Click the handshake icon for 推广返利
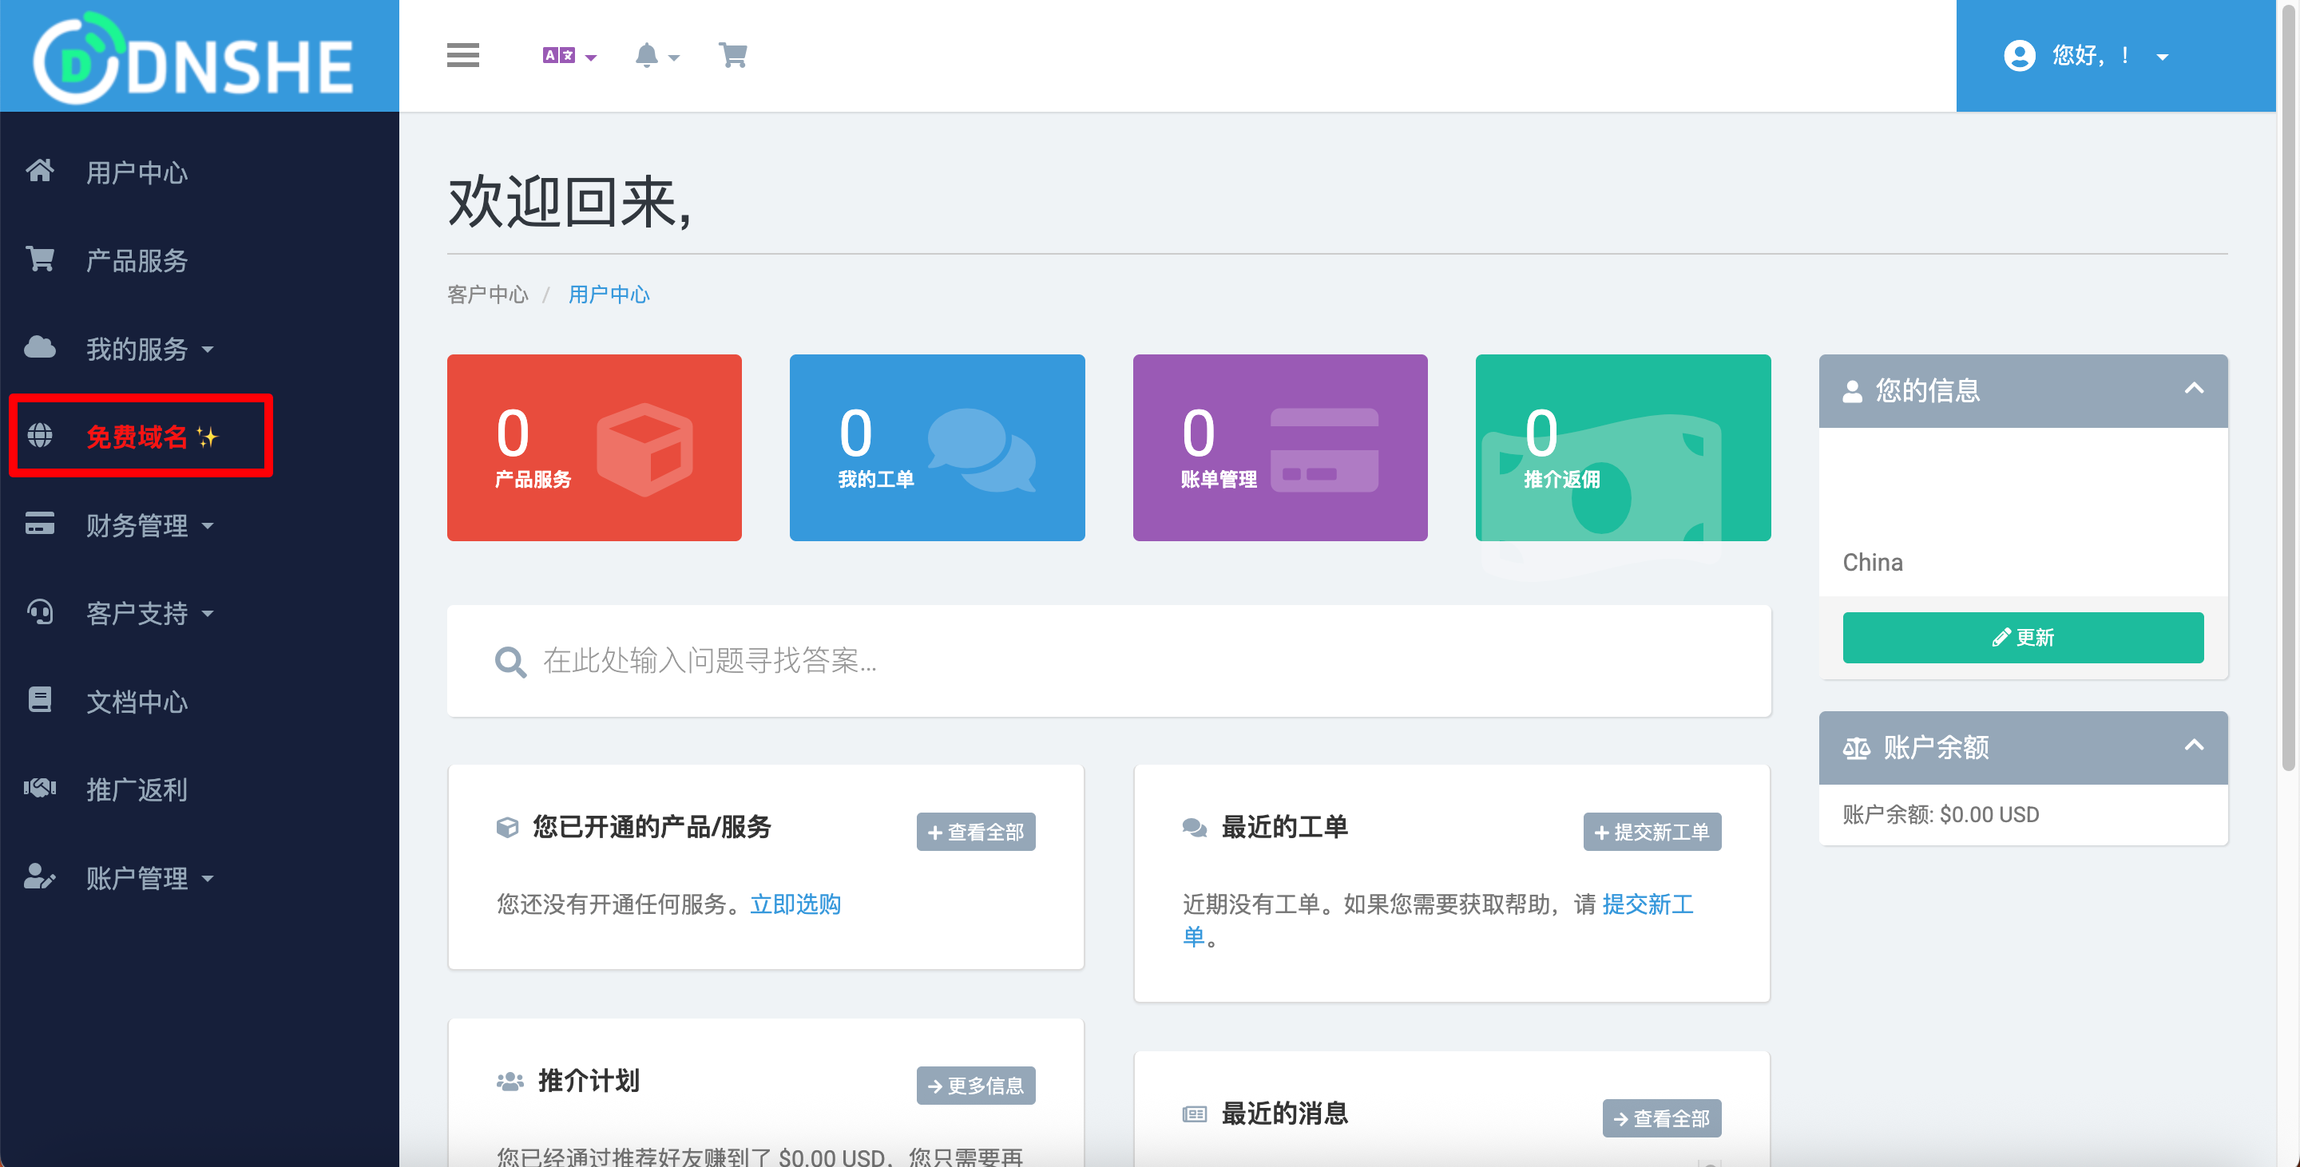2300x1167 pixels. coord(39,788)
